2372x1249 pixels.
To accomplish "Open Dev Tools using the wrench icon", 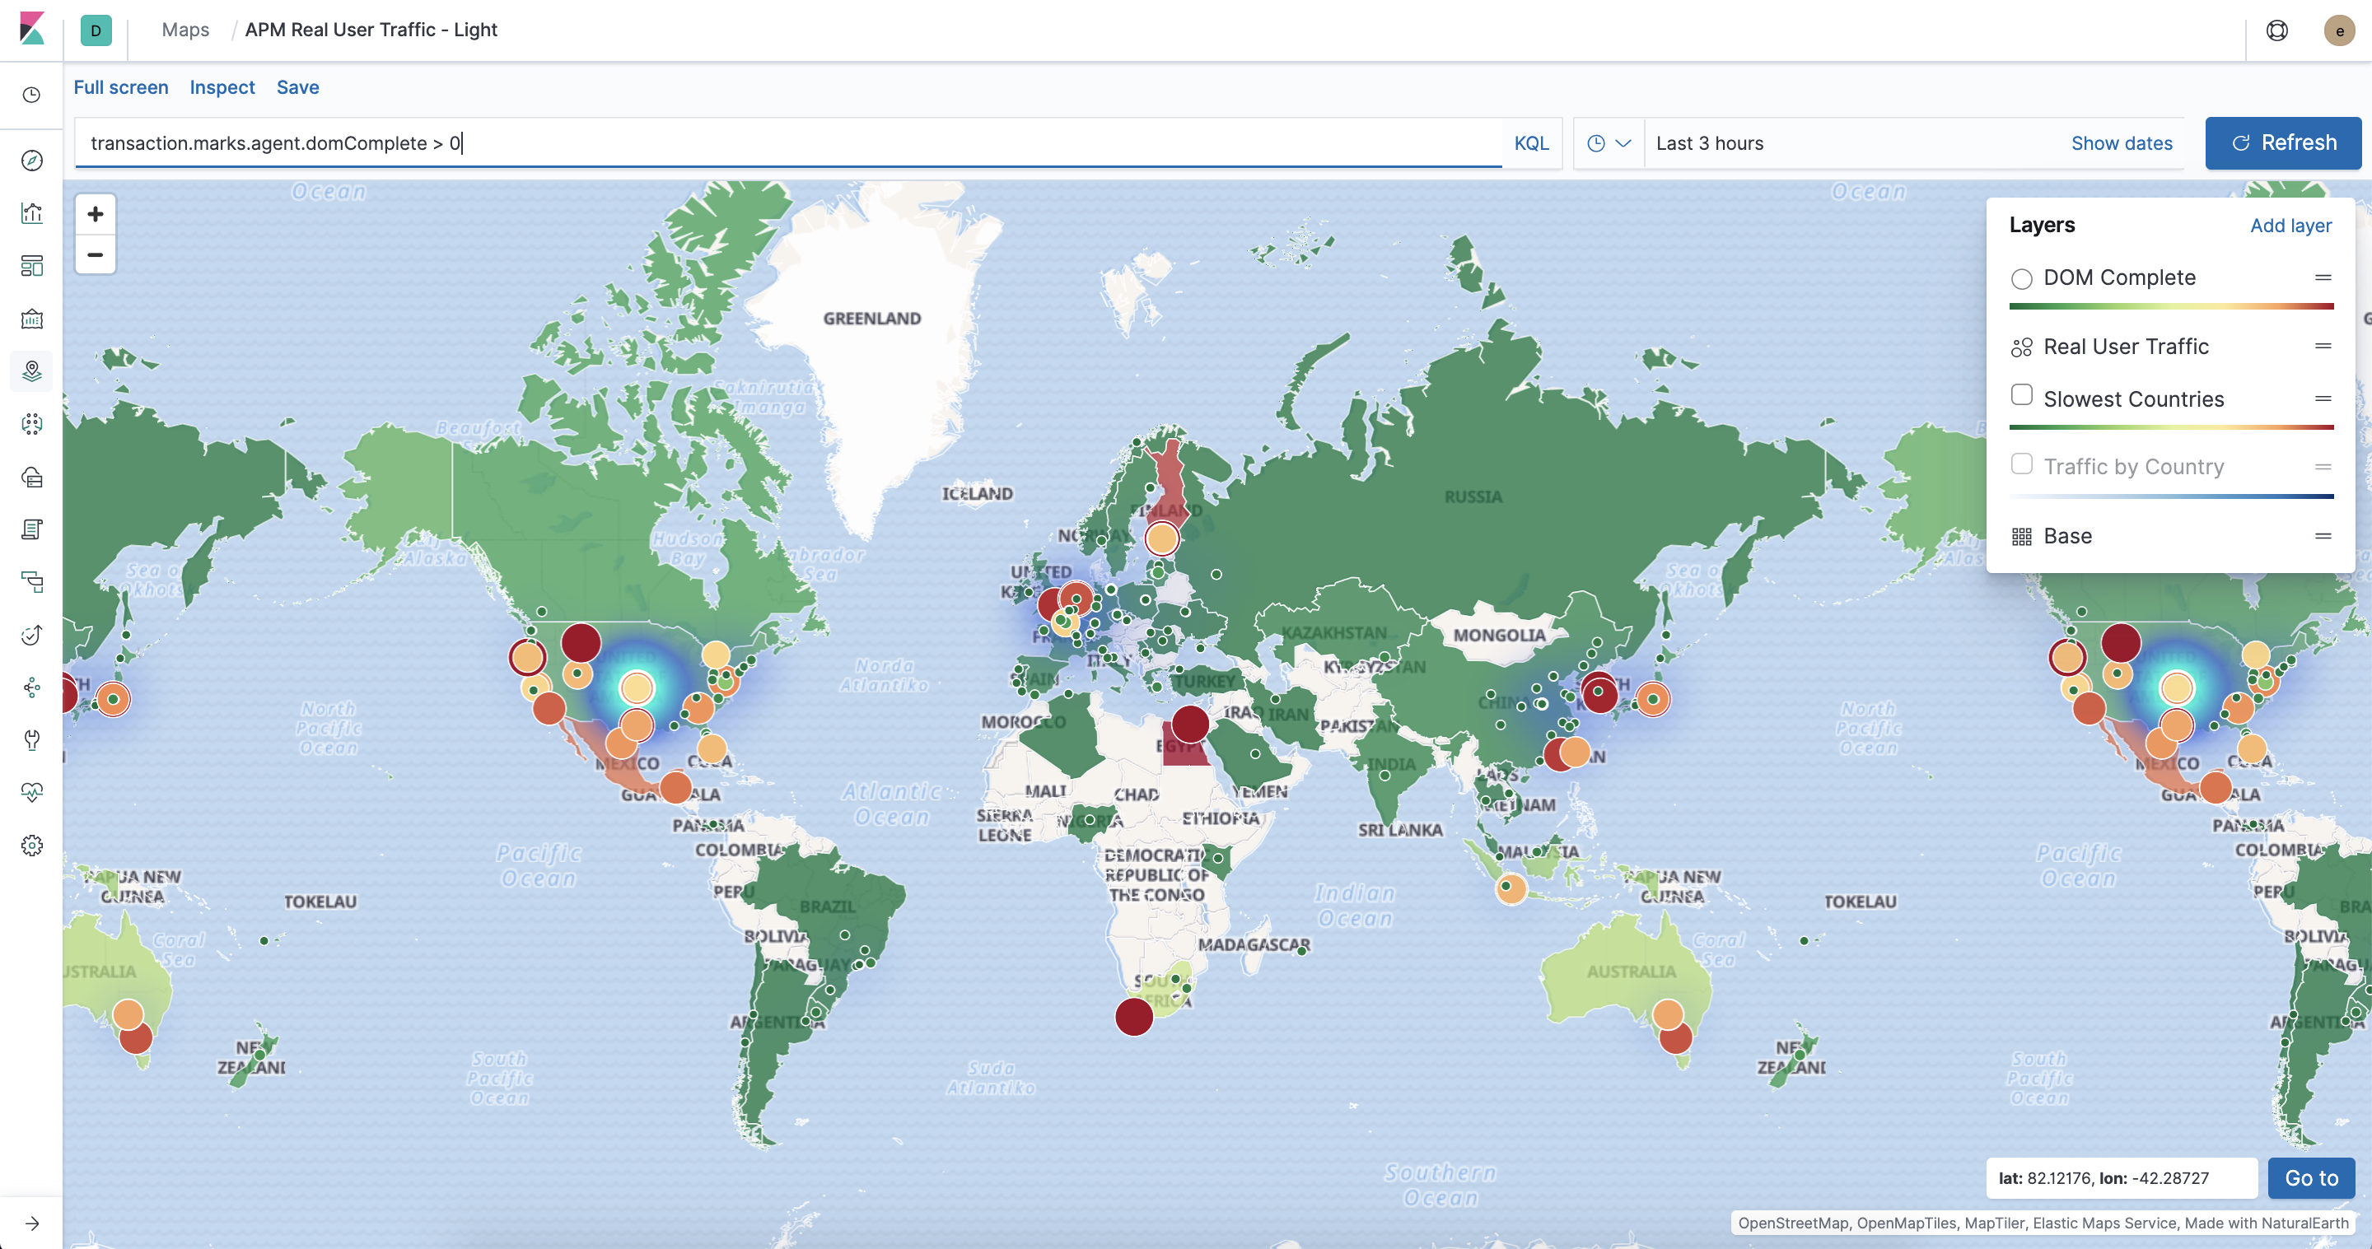I will tap(31, 740).
